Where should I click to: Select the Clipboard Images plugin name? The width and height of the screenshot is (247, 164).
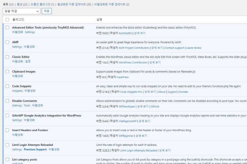24,72
